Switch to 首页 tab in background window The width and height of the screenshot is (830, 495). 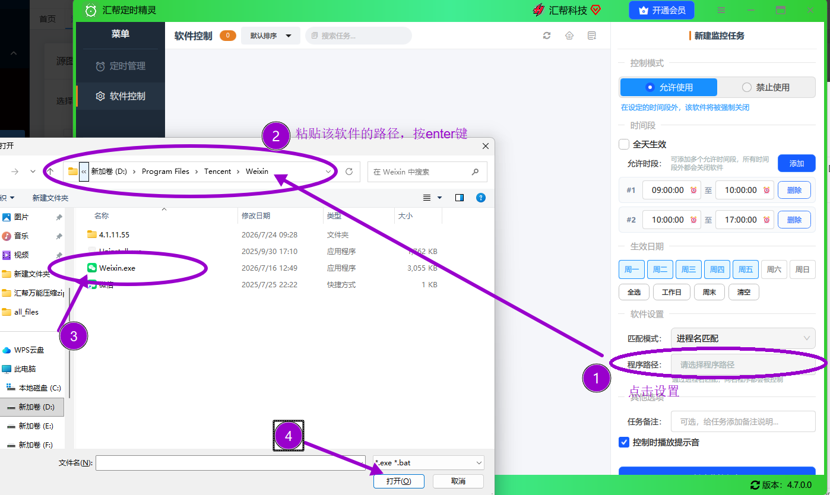click(x=47, y=19)
